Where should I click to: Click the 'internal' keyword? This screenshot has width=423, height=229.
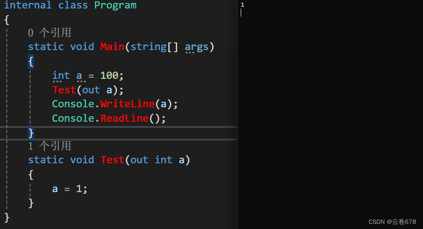28,5
